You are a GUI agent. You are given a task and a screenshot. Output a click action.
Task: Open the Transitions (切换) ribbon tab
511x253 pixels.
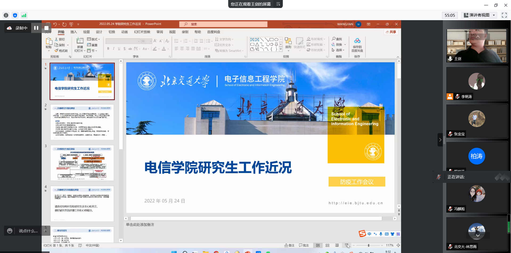coord(112,32)
